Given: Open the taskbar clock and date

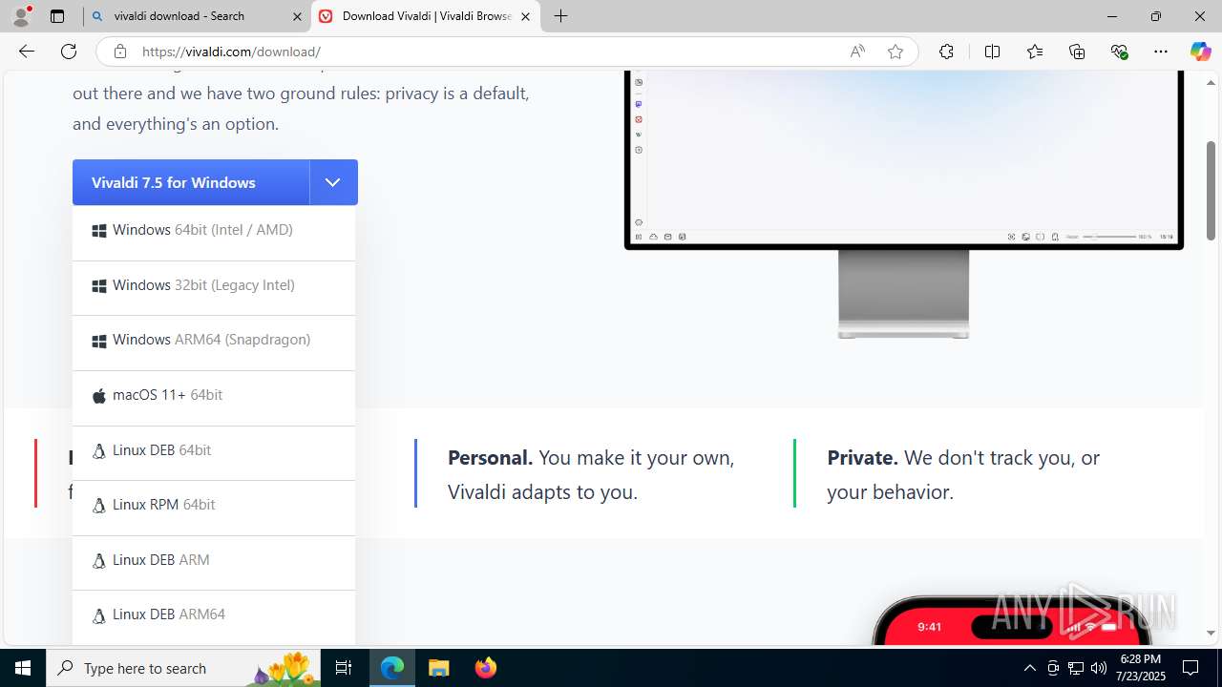Looking at the screenshot, I should pos(1140,668).
